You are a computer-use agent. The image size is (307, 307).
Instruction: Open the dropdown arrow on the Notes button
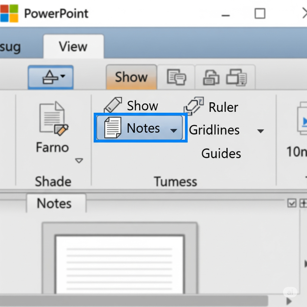pos(174,130)
